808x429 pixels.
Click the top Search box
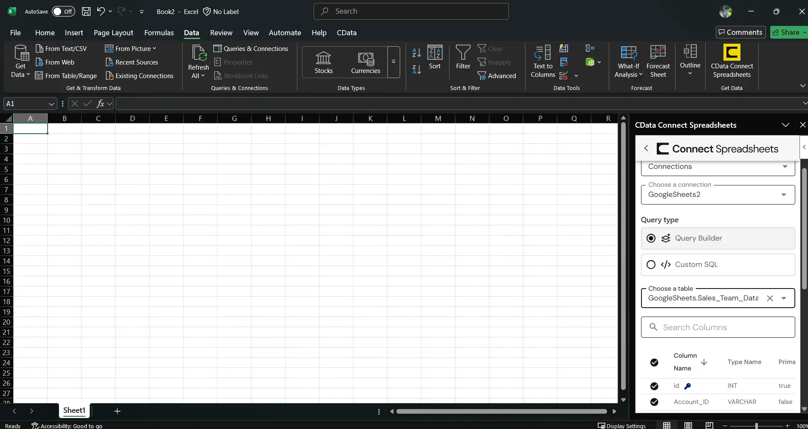click(411, 11)
